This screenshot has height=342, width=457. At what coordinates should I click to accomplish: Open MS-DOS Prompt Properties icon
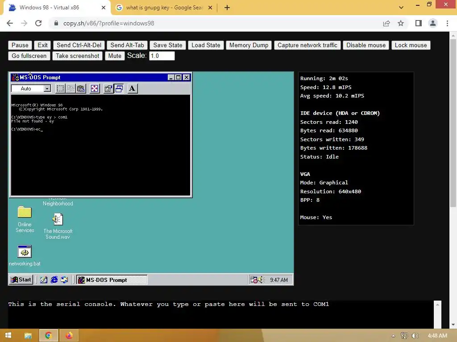[108, 89]
